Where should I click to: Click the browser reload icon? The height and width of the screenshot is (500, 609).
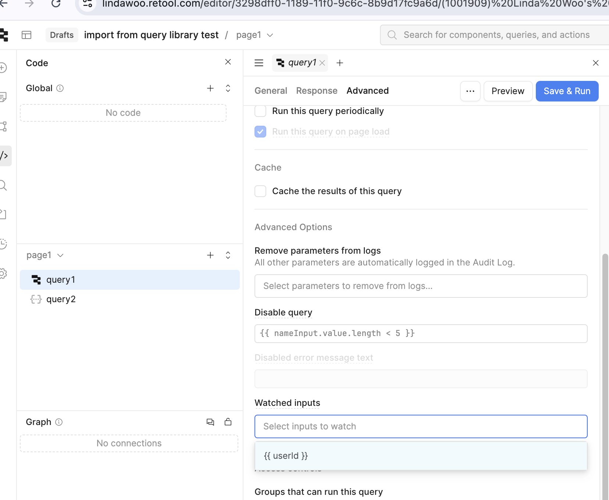(x=56, y=3)
